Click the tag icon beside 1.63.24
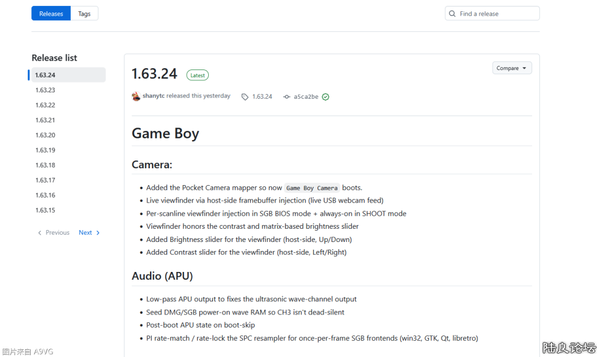The width and height of the screenshot is (600, 357). coord(245,97)
